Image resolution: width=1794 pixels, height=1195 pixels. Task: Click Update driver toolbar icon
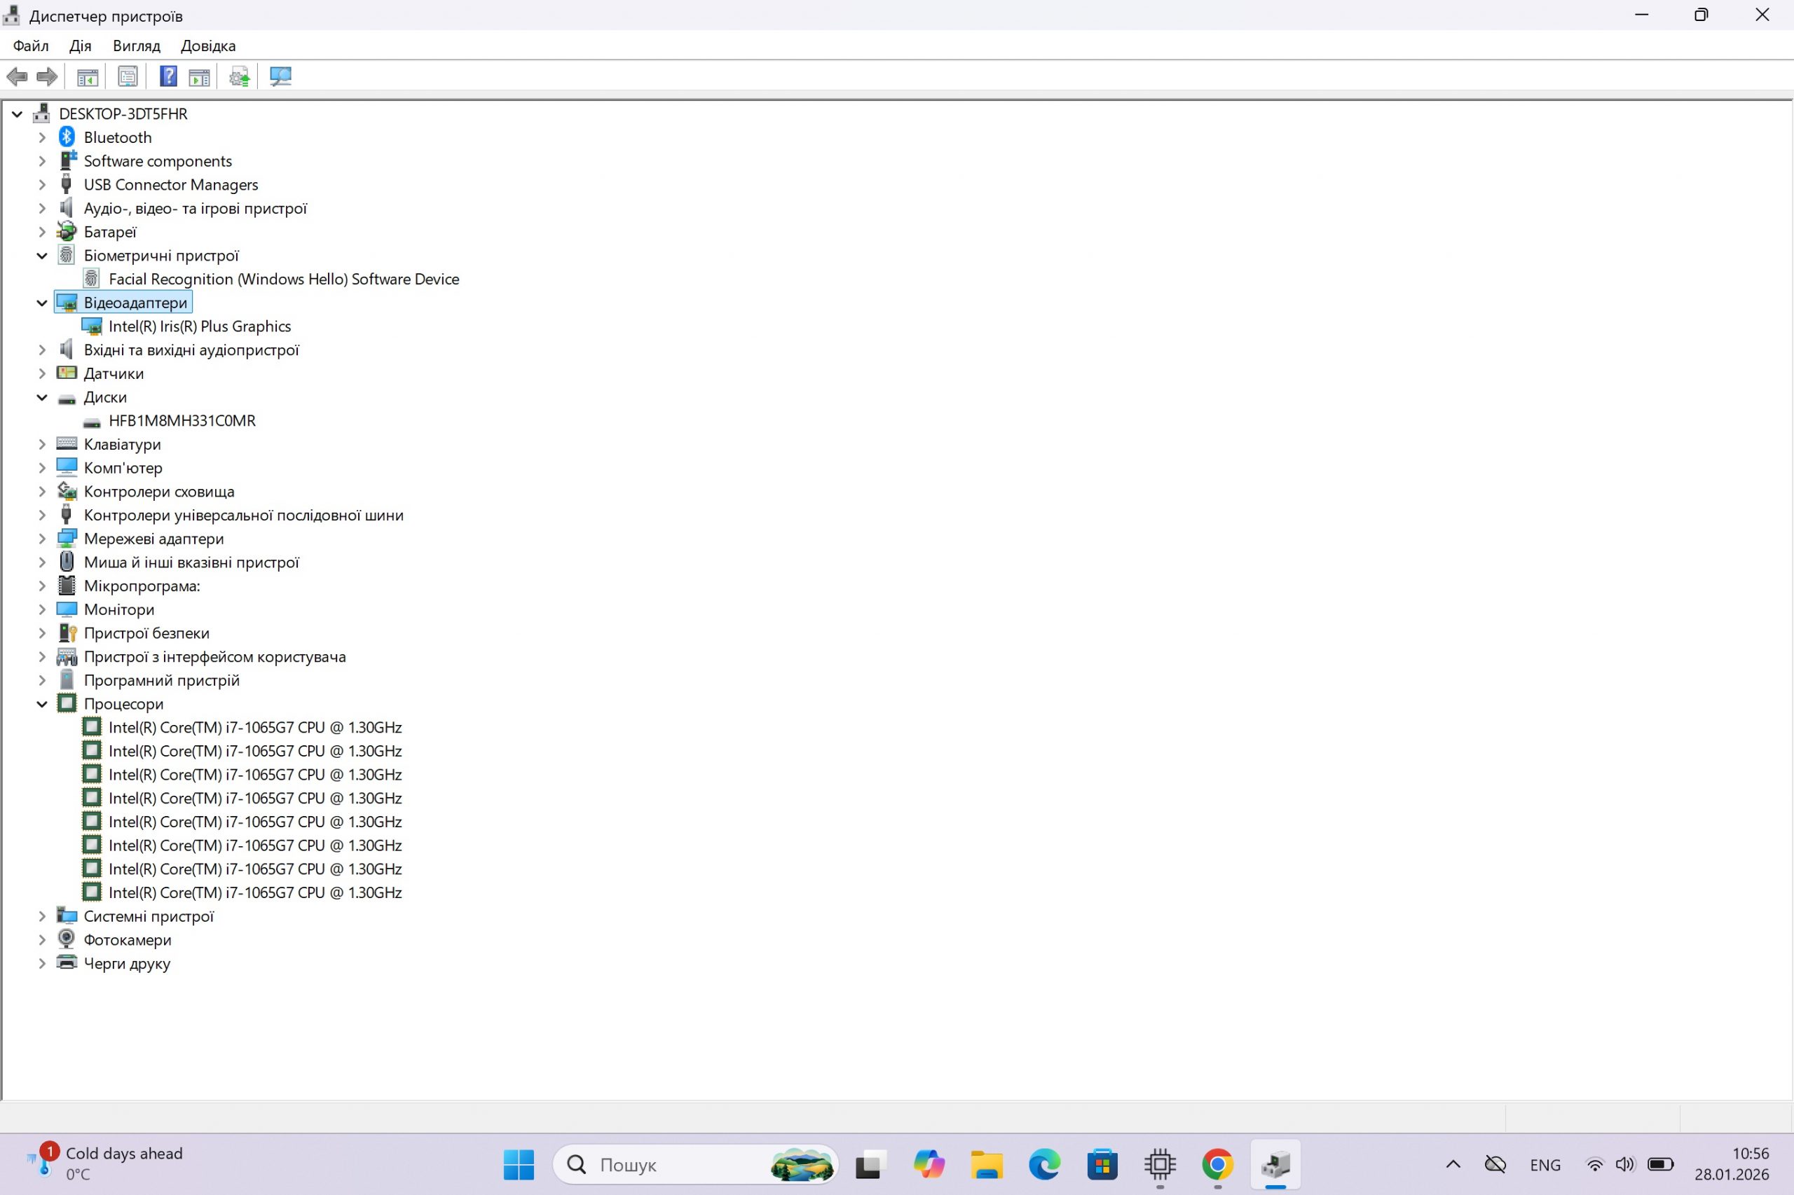tap(240, 76)
